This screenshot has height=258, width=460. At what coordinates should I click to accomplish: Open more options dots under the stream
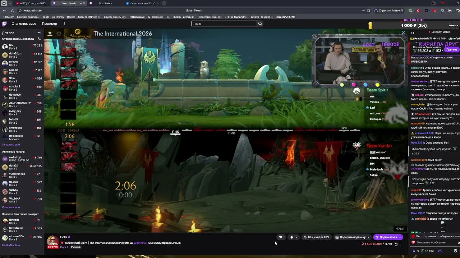click(402, 244)
